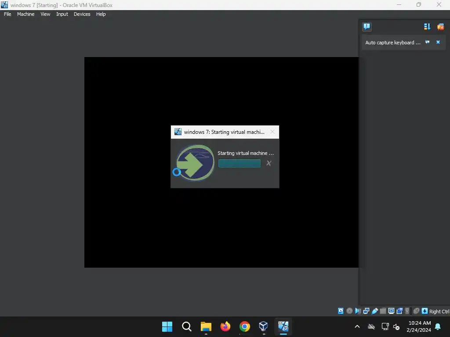This screenshot has height=337, width=450.
Task: Close the Starting virtual machine dialog
Action: coord(272,132)
